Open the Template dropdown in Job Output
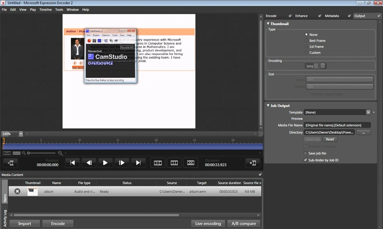 (x=368, y=112)
